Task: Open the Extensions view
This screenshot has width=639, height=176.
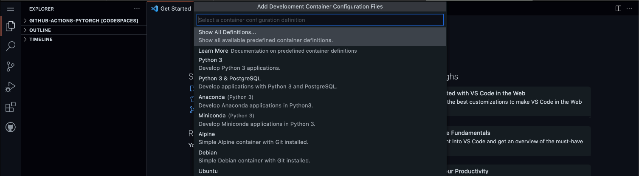Action: (x=11, y=107)
